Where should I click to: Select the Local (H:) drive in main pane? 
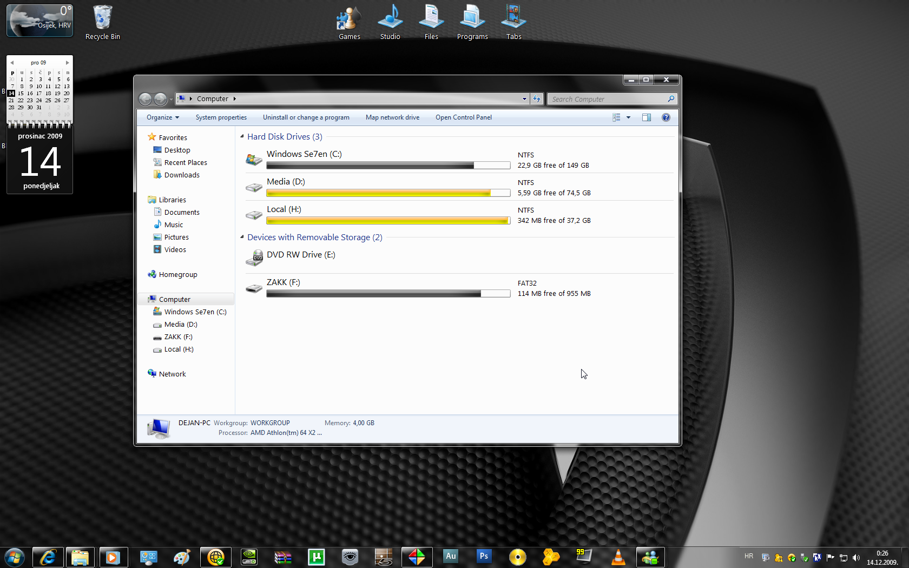pos(459,215)
